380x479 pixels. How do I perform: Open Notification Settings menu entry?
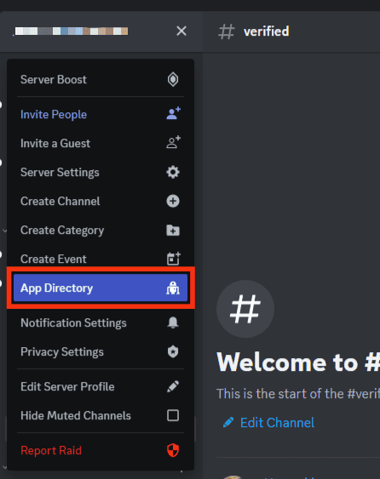(x=101, y=322)
